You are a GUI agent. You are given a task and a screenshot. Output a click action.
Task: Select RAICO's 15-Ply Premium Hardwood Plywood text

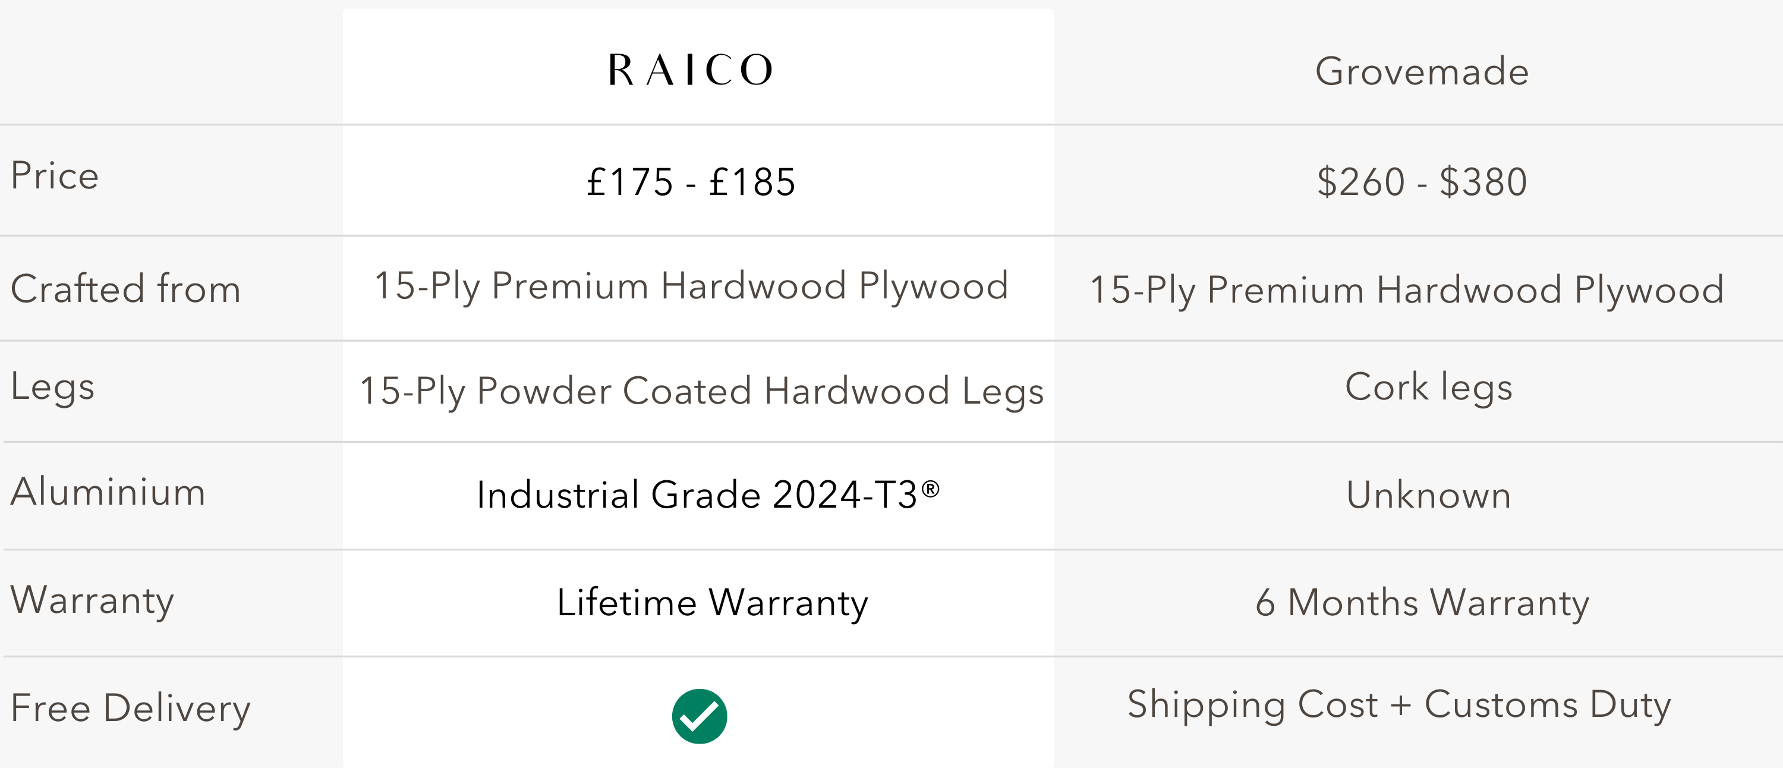(691, 286)
